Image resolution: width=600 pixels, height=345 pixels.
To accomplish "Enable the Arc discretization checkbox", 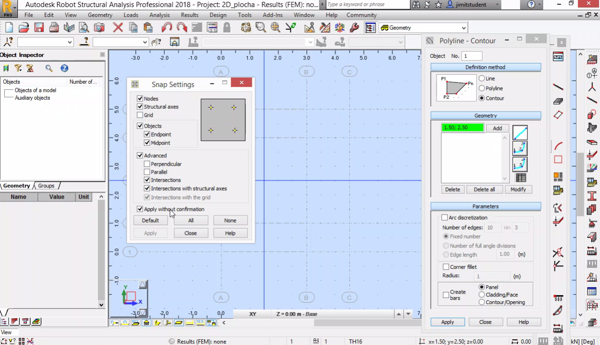I will click(445, 217).
